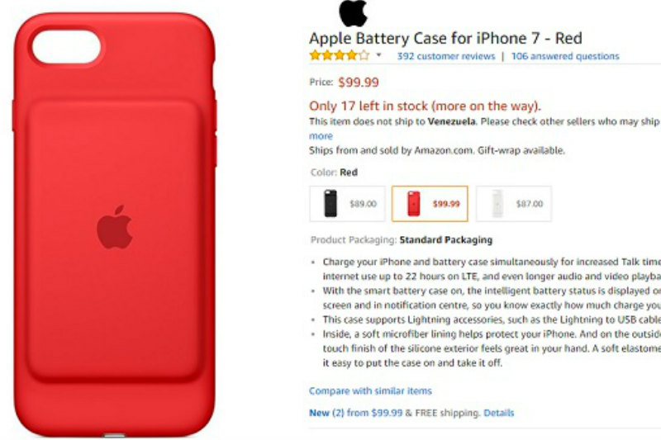
Task: Click the black Apple logo above title
Action: click(354, 12)
